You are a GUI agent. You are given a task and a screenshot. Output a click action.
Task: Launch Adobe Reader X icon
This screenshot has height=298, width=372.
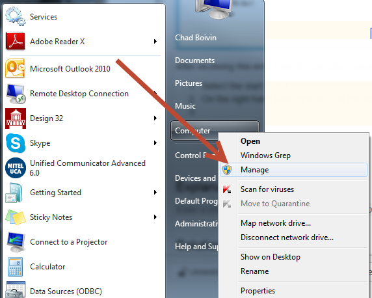pos(16,41)
